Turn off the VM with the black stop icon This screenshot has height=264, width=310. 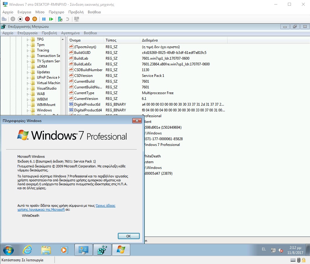coord(20,19)
